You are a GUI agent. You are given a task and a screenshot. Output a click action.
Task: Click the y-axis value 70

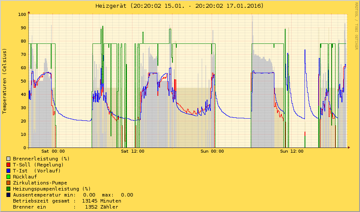click(x=23, y=54)
